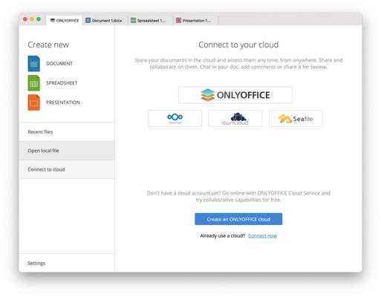Click the PRESENTATION label under Create new
The width and height of the screenshot is (381, 297).
[63, 102]
